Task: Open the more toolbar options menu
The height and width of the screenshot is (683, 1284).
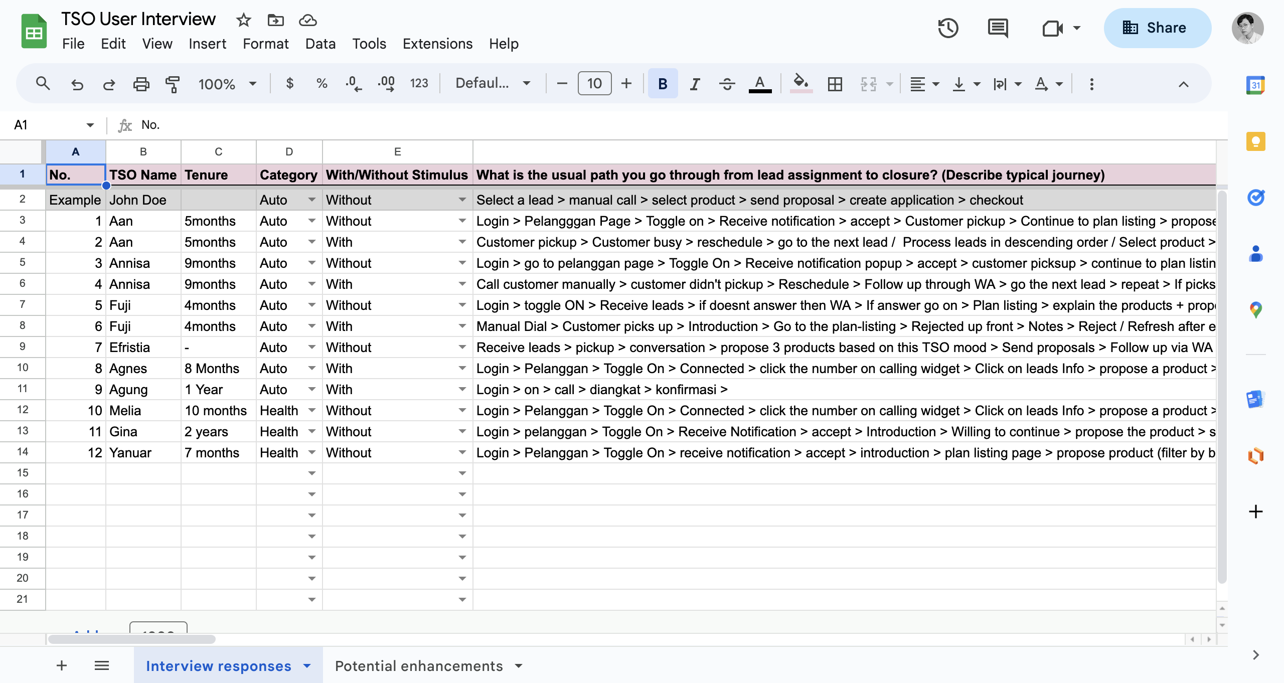Action: (1091, 84)
